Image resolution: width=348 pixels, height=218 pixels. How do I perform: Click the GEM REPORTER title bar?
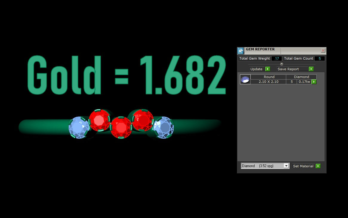click(x=282, y=51)
